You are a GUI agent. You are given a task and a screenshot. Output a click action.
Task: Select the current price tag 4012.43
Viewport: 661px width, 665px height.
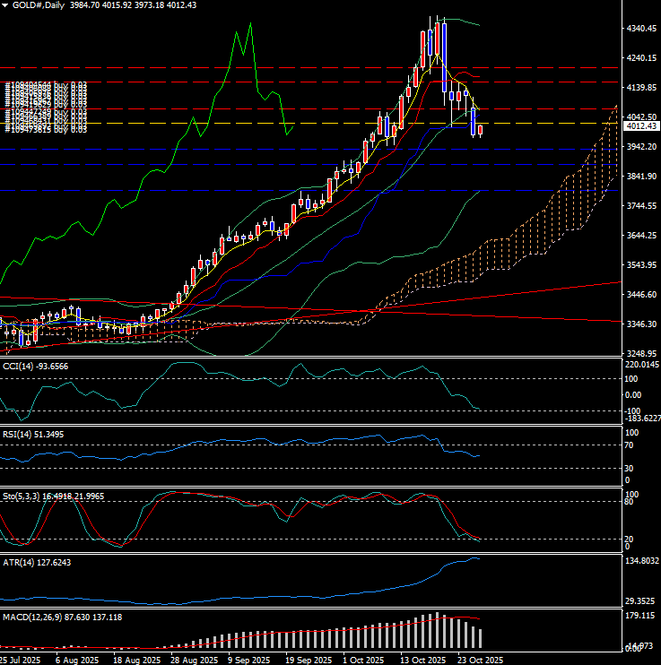(640, 127)
